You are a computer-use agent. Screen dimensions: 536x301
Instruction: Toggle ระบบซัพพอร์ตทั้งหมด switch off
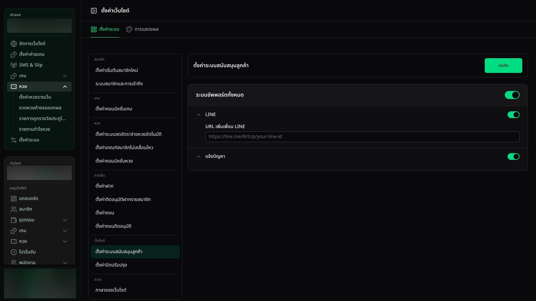tap(512, 95)
